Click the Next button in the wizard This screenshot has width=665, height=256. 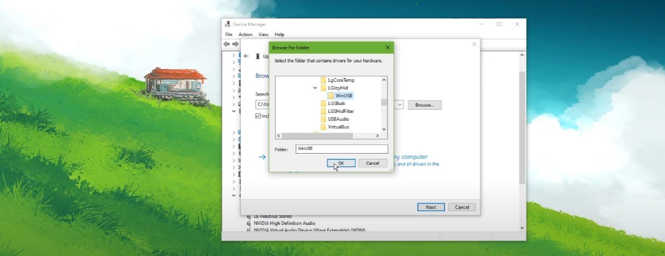pyautogui.click(x=430, y=207)
